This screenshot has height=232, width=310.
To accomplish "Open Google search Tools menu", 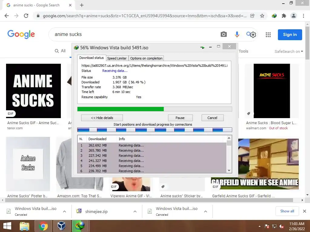I will pyautogui.click(x=243, y=51).
